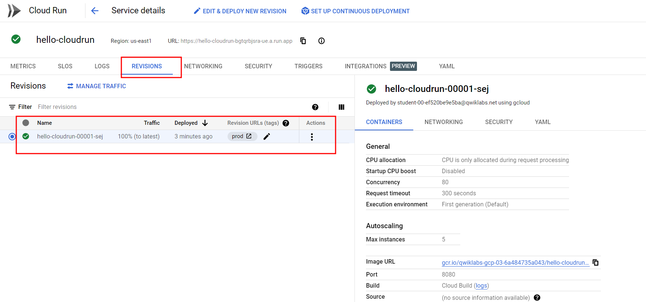646x302 pixels.
Task: Open Revision URLs tags help icon
Action: pyautogui.click(x=286, y=123)
